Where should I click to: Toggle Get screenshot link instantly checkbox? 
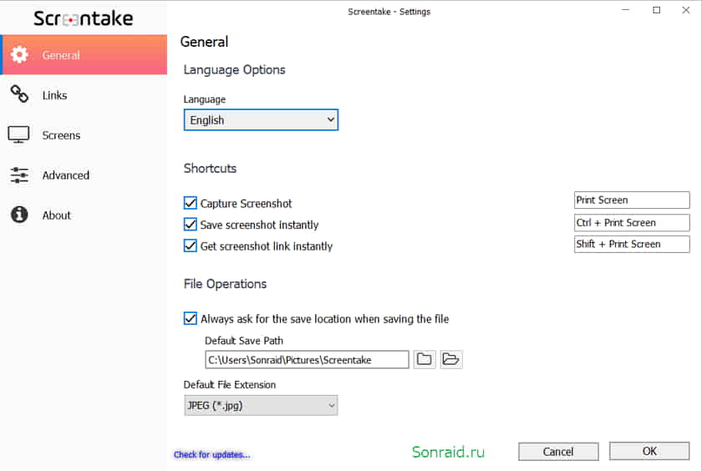click(191, 246)
